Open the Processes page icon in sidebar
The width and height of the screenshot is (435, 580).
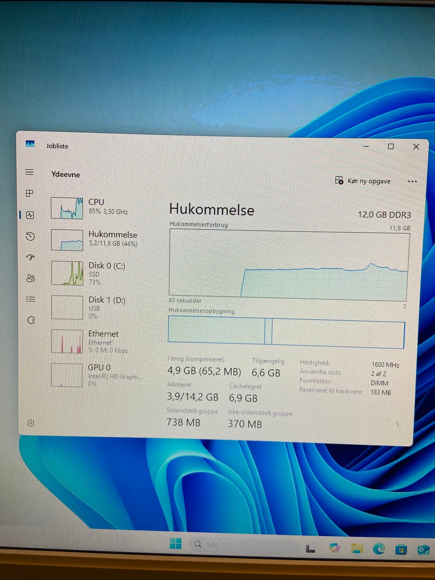click(30, 193)
